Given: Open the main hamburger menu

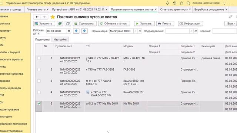Looking at the screenshot, I should (1, 3).
